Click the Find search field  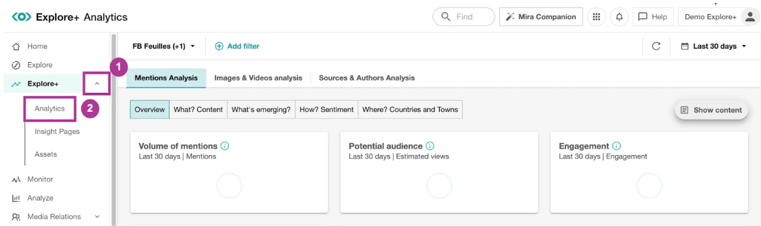click(x=463, y=17)
